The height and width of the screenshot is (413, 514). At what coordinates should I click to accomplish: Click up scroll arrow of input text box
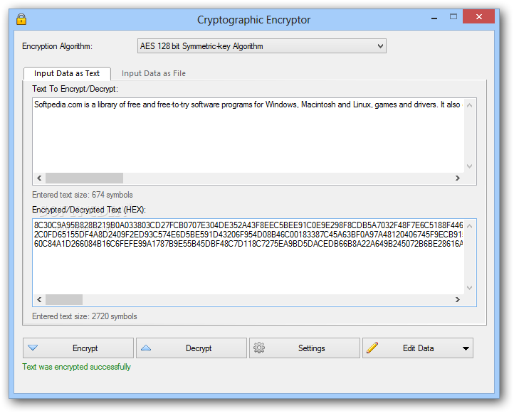click(x=469, y=105)
